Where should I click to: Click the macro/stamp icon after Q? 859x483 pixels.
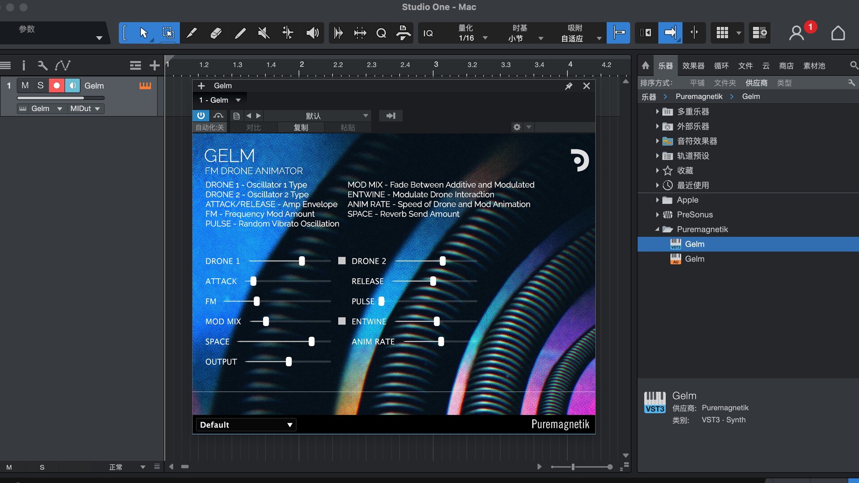pos(404,33)
